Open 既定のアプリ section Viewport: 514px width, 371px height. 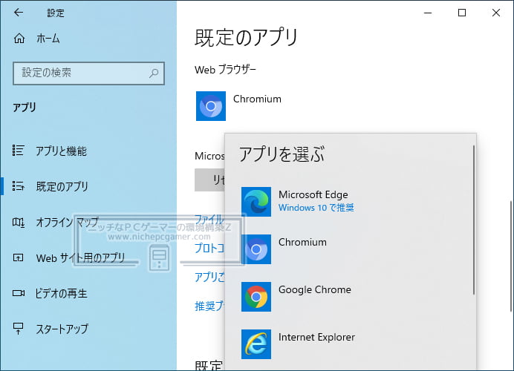62,186
